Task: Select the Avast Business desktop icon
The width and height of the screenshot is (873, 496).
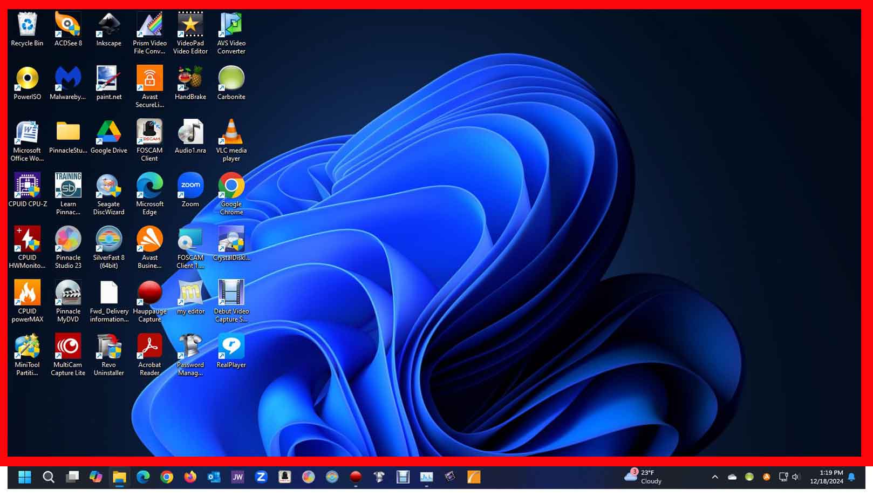Action: [x=149, y=247]
